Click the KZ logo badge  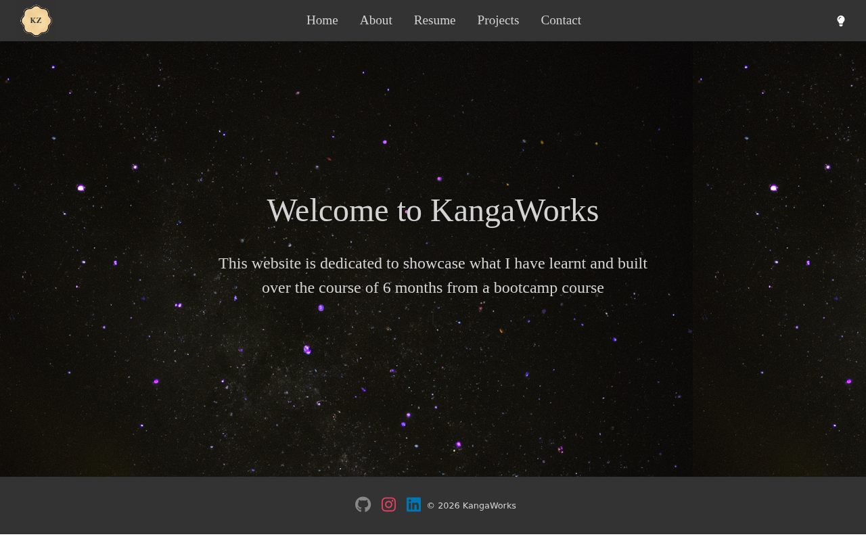(36, 20)
